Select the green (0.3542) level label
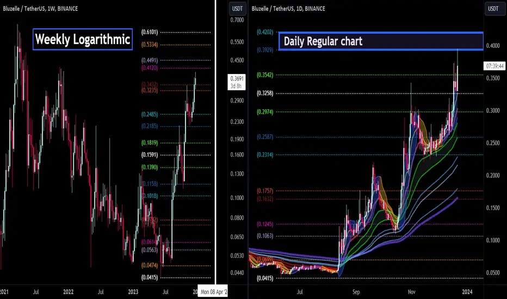This screenshot has width=507, height=299. pos(265,74)
